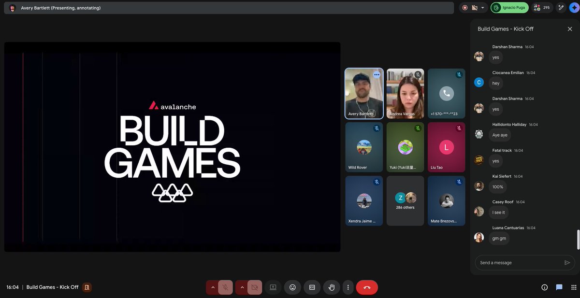Click the 'Avery Bartlett (Presenting, annotating)' label
The height and width of the screenshot is (298, 580).
pyautogui.click(x=61, y=8)
